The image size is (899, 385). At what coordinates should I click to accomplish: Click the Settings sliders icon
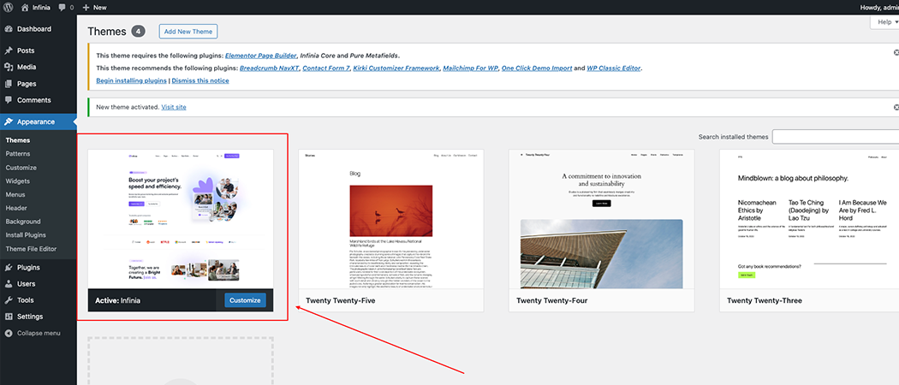[x=9, y=317]
